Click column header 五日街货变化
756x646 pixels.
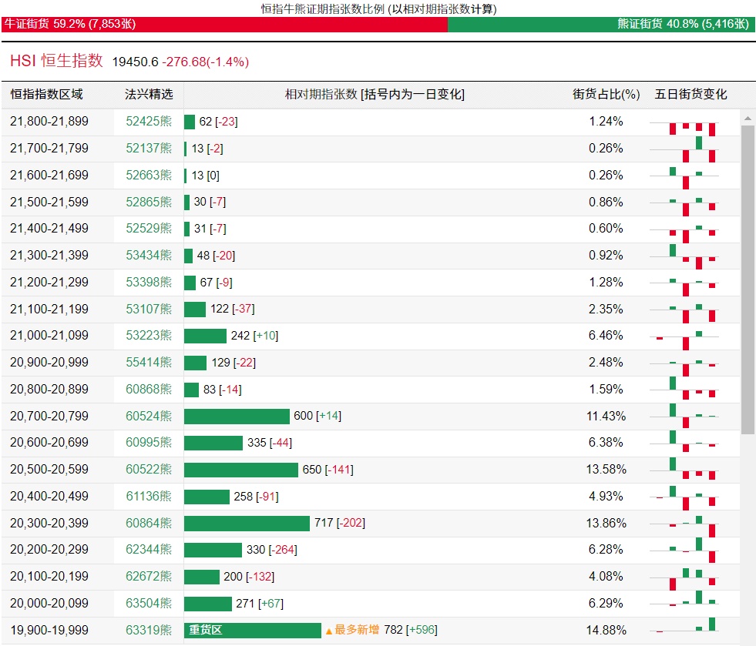[x=690, y=94]
